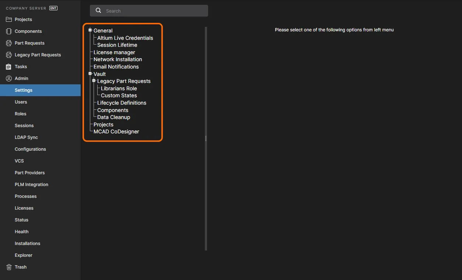Open Legacy Part Requests from sidebar

38,55
